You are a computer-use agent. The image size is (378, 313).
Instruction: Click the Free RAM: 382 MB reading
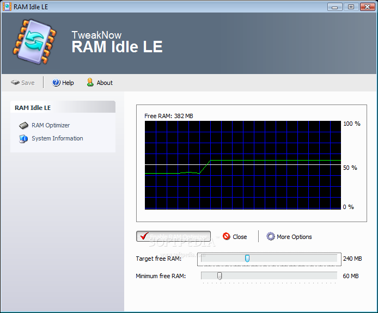169,116
